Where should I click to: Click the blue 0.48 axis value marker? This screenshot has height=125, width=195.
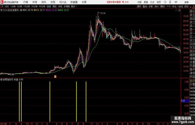[185, 101]
